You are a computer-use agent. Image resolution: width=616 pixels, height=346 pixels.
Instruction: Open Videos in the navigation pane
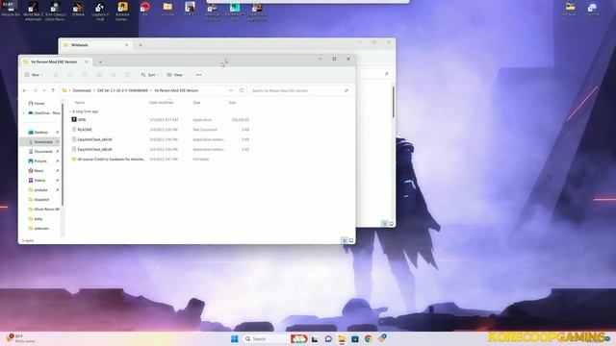pos(39,181)
